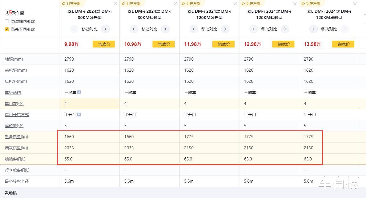Pin 120KM超越型 column to left

pyautogui.click(x=251, y=4)
